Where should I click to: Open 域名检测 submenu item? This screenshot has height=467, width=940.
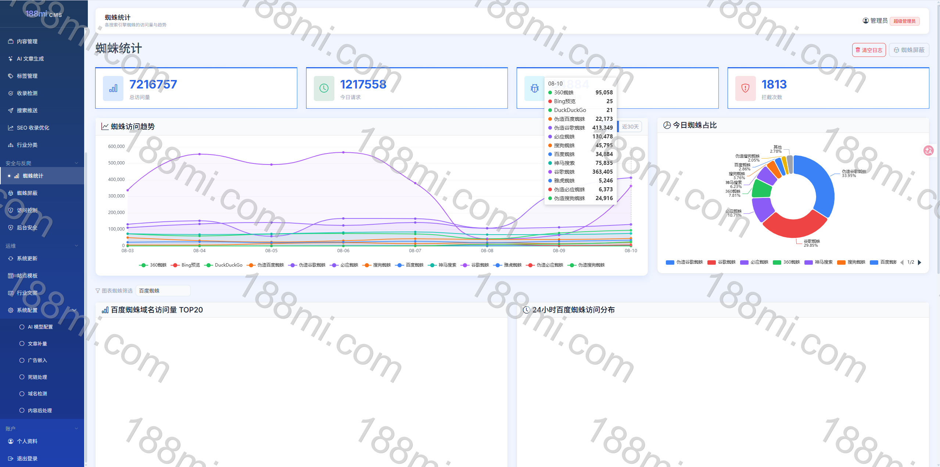42,394
